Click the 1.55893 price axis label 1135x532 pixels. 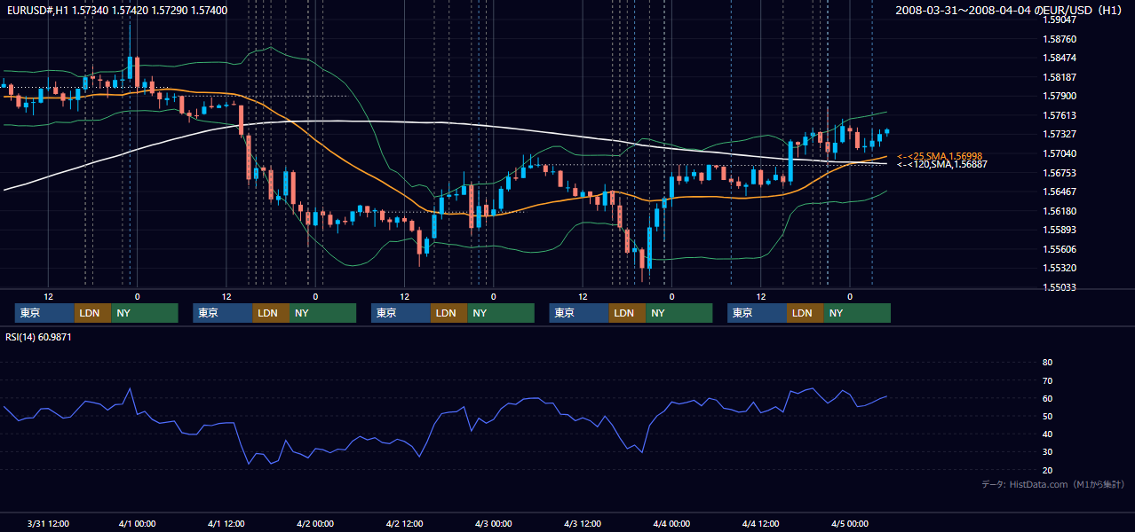coord(1060,230)
